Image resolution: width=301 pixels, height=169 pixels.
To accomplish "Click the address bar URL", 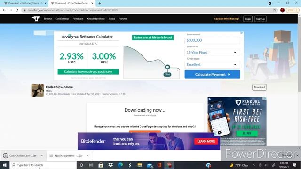I will point(72,10).
